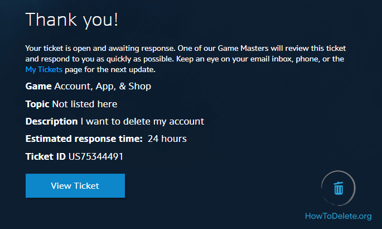Click the 24 hours response time value

(x=167, y=139)
